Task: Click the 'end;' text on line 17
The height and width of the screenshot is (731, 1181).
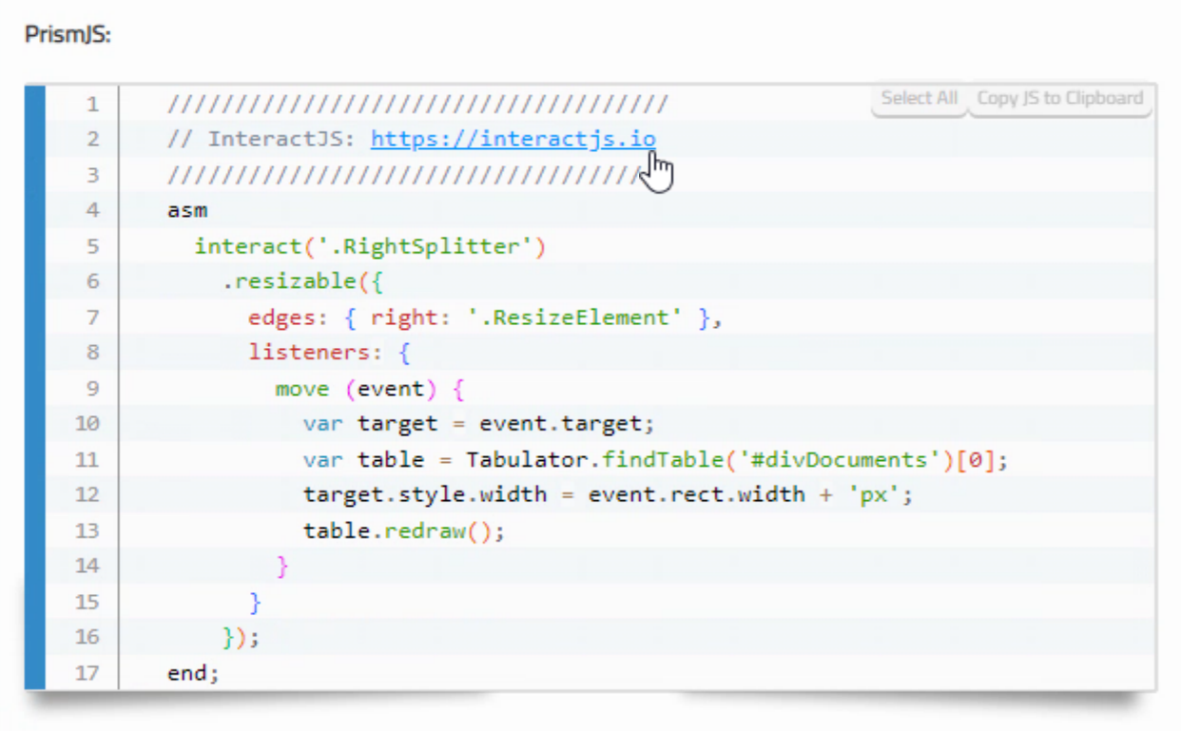Action: (194, 673)
